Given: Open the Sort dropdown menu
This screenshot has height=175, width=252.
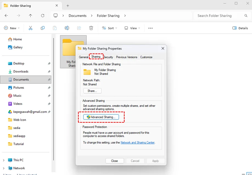Looking at the screenshot, I should pyautogui.click(x=109, y=28).
